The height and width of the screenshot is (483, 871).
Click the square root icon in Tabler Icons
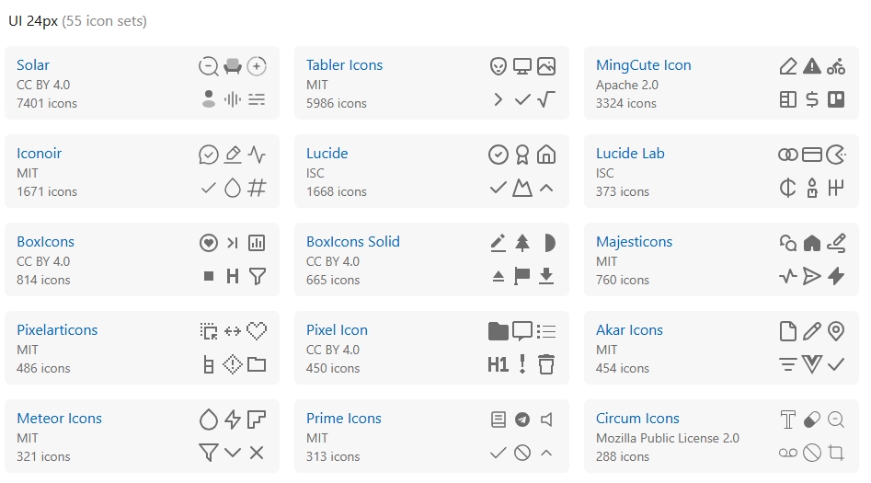(546, 99)
